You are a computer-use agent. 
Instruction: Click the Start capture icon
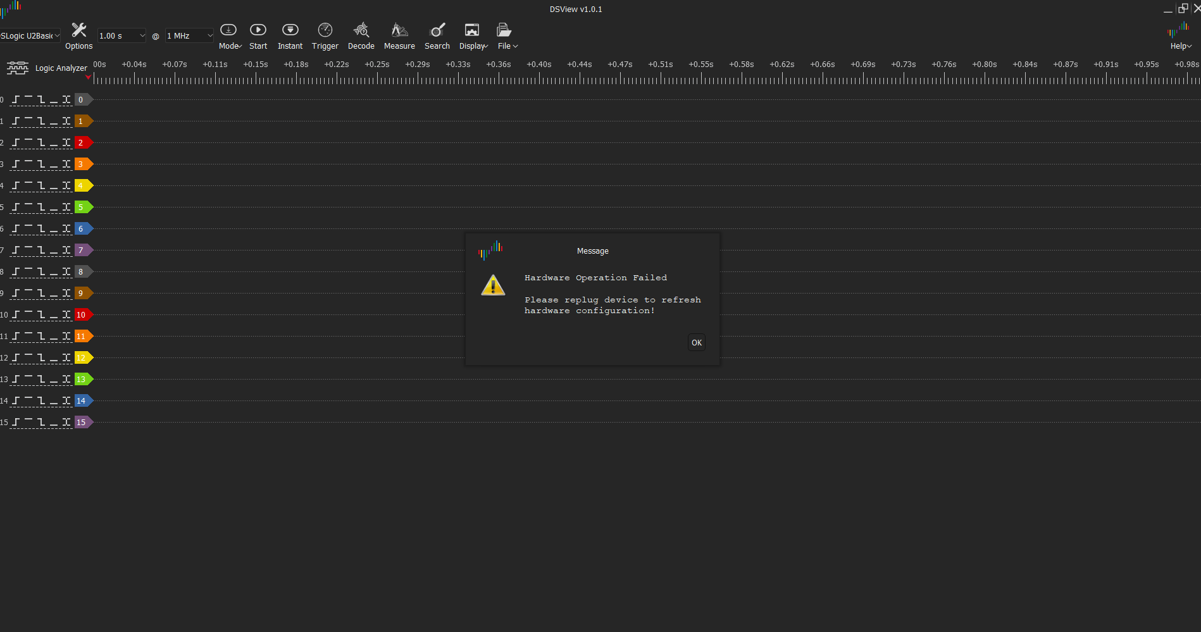(258, 30)
